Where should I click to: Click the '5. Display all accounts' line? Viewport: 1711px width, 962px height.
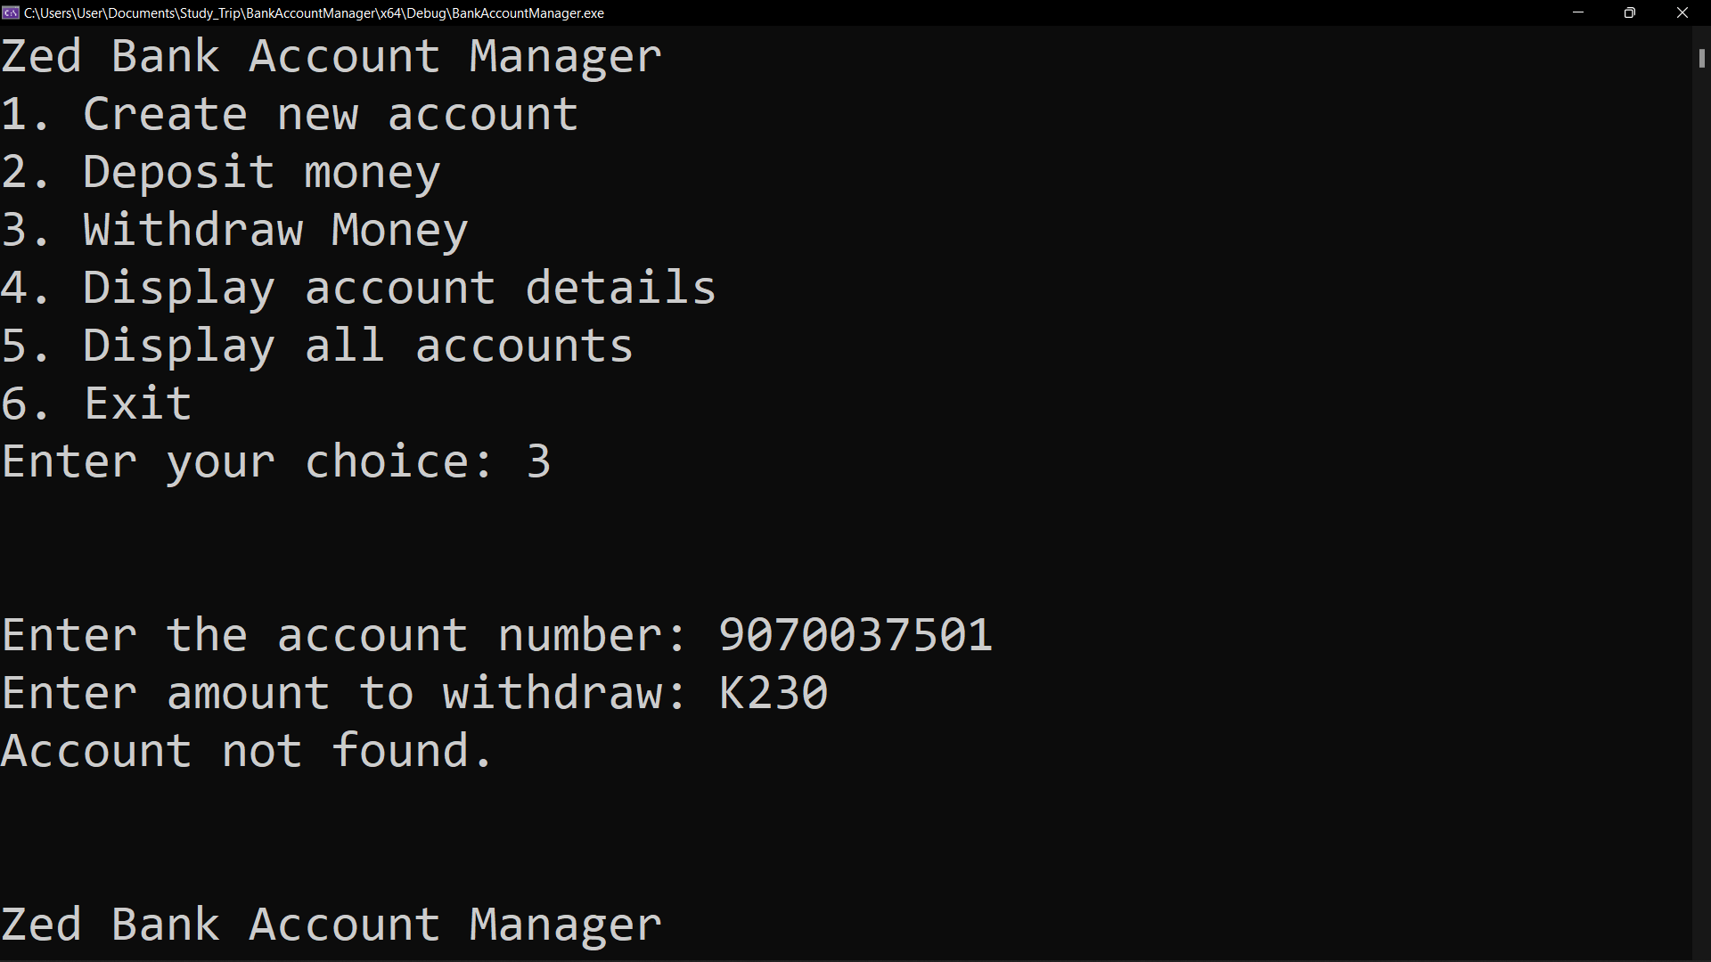point(317,346)
